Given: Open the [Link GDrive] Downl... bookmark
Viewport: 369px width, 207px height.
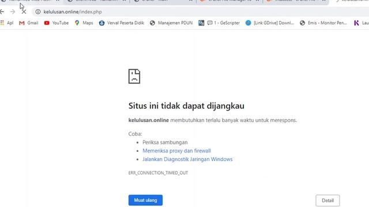Looking at the screenshot, I should 270,23.
